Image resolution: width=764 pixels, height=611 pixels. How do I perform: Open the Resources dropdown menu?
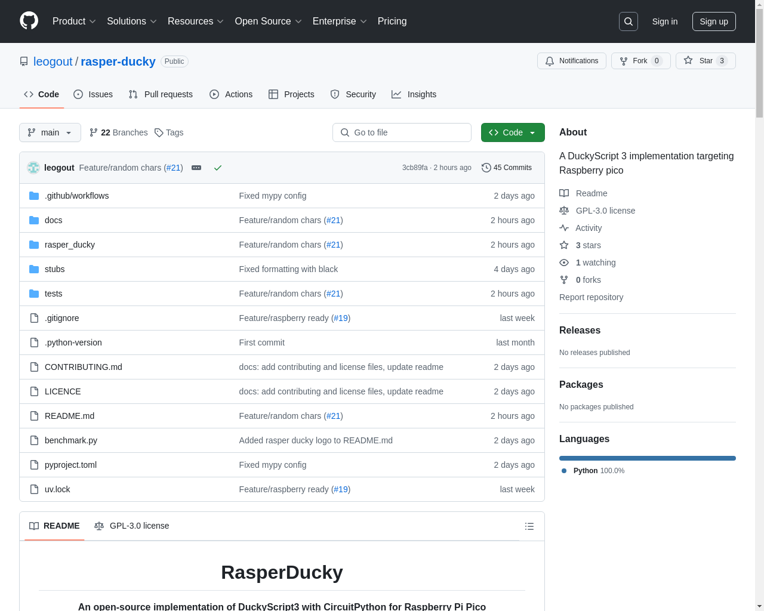196,21
